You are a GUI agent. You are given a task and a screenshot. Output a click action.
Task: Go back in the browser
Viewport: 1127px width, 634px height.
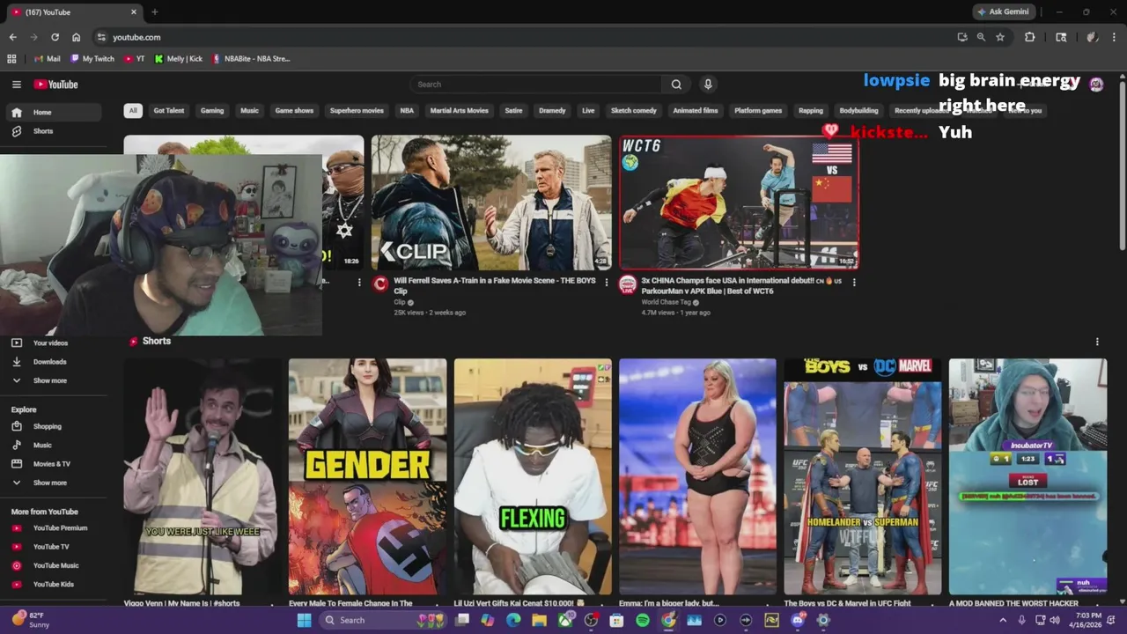[x=12, y=37]
